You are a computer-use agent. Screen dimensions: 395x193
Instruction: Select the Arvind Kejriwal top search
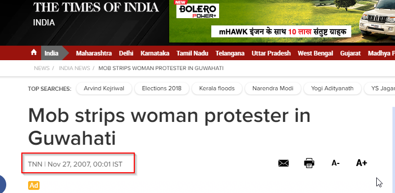[x=104, y=89]
